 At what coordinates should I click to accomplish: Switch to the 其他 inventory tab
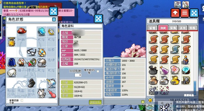pos(183,28)
